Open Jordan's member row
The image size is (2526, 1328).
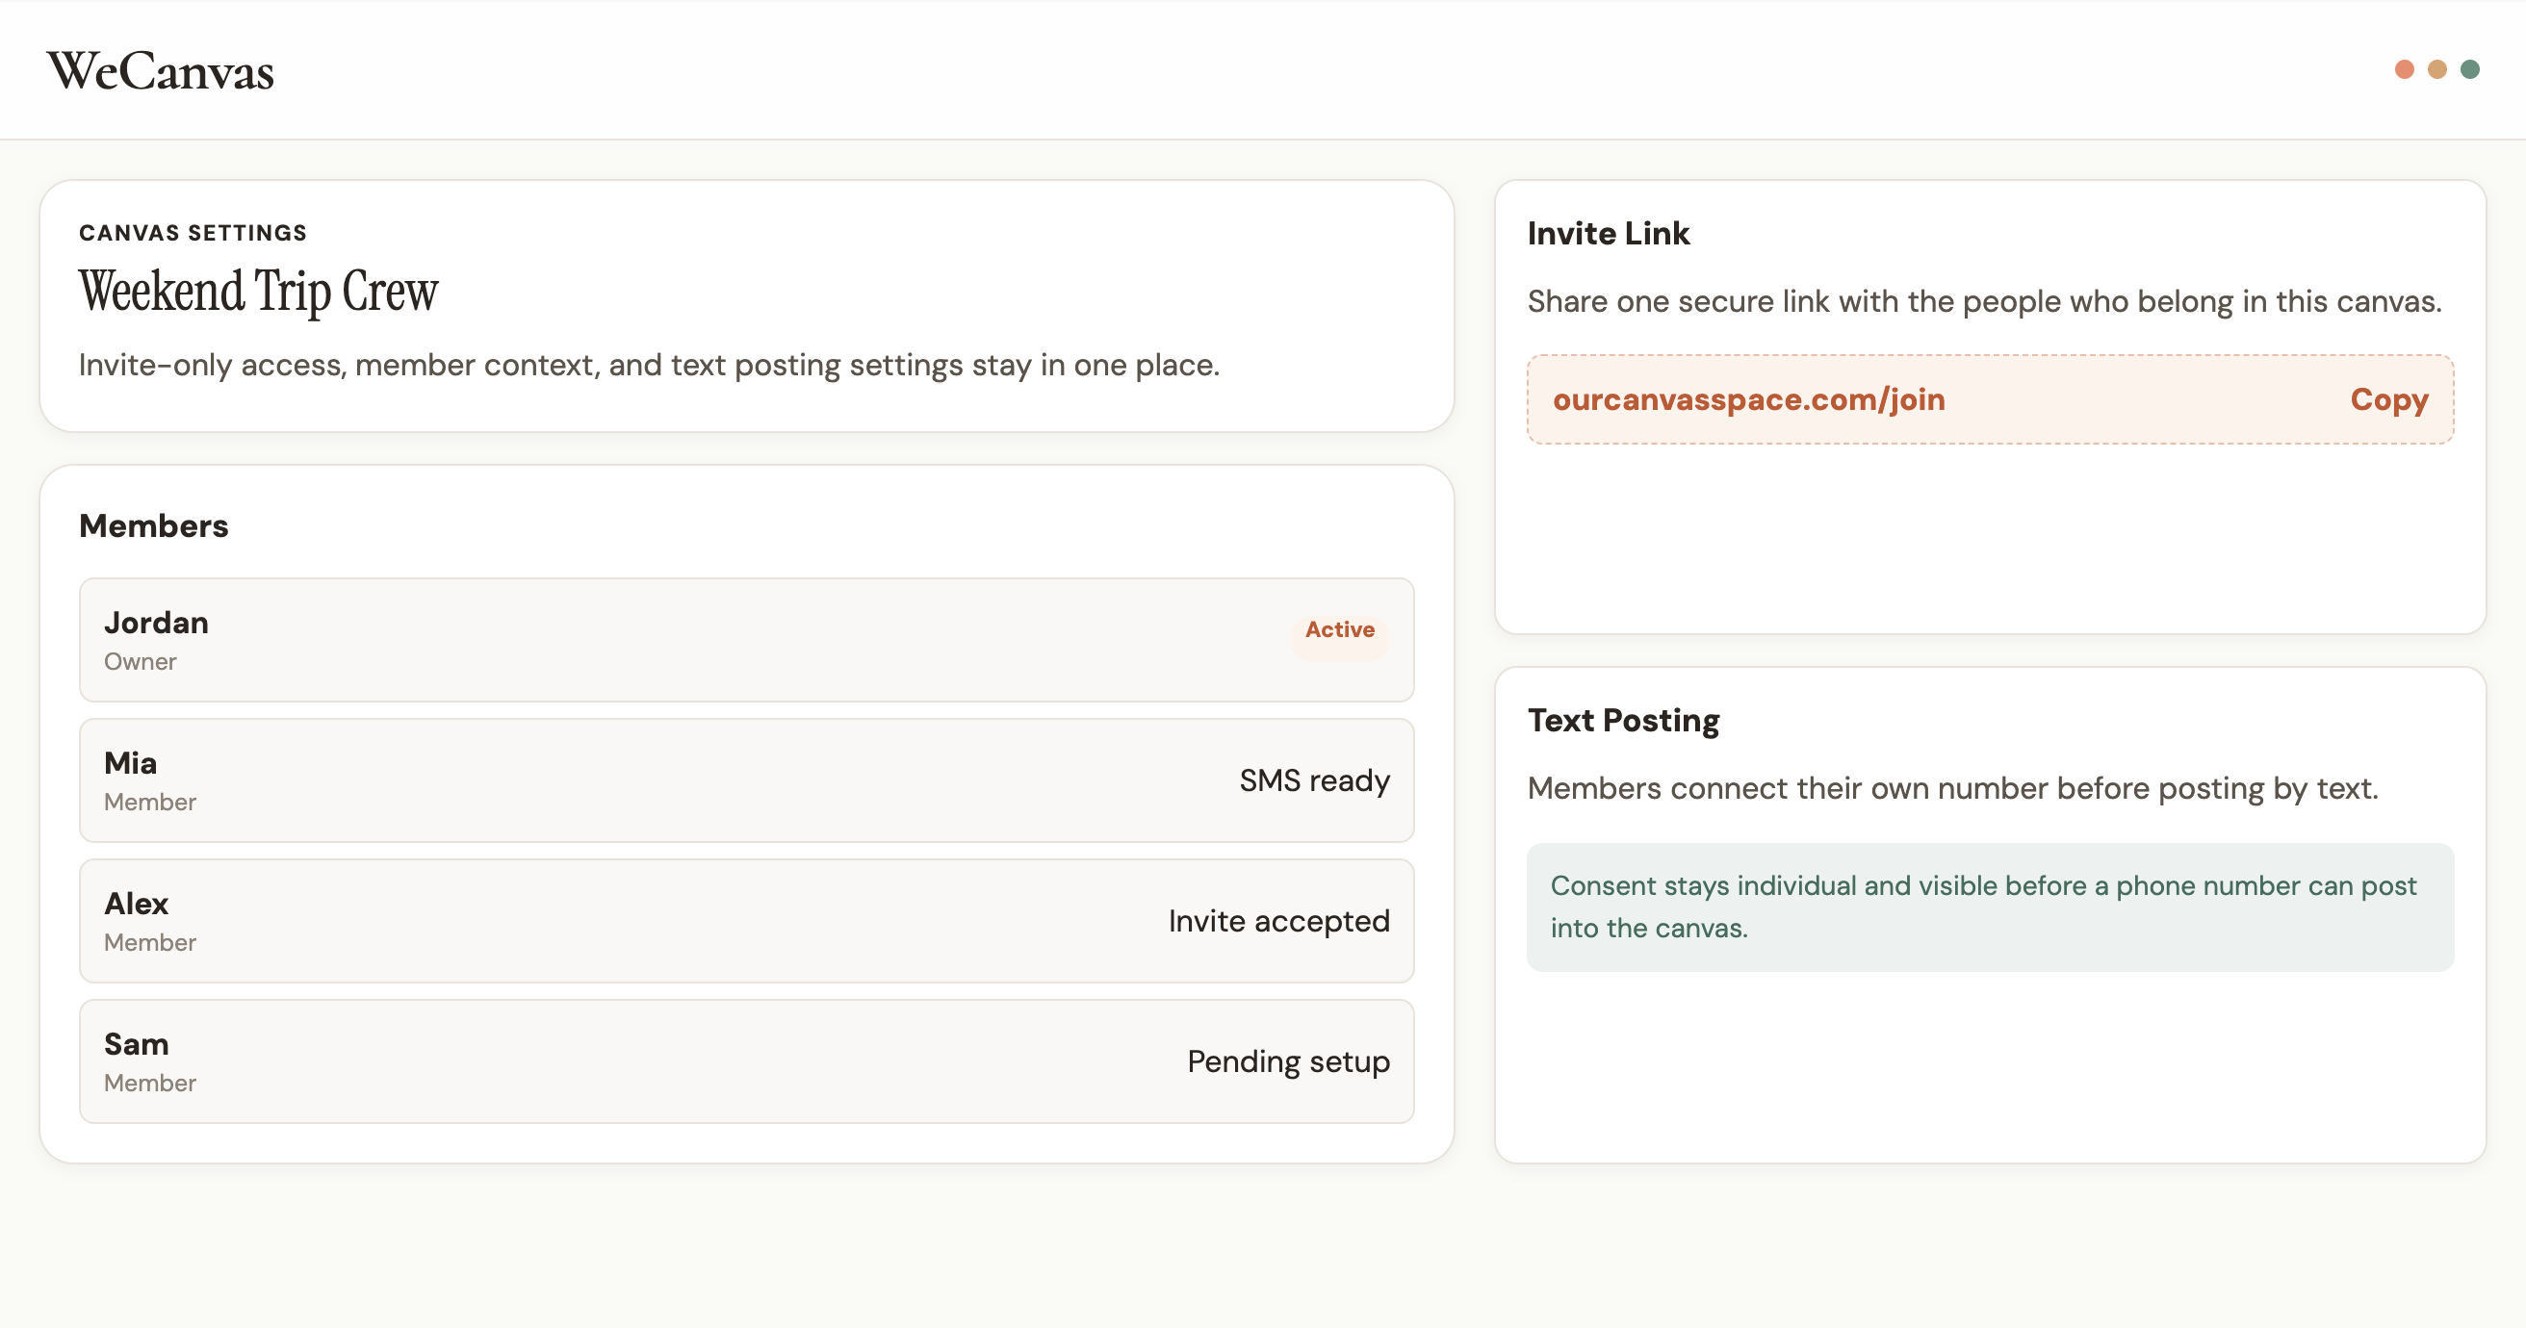[746, 640]
